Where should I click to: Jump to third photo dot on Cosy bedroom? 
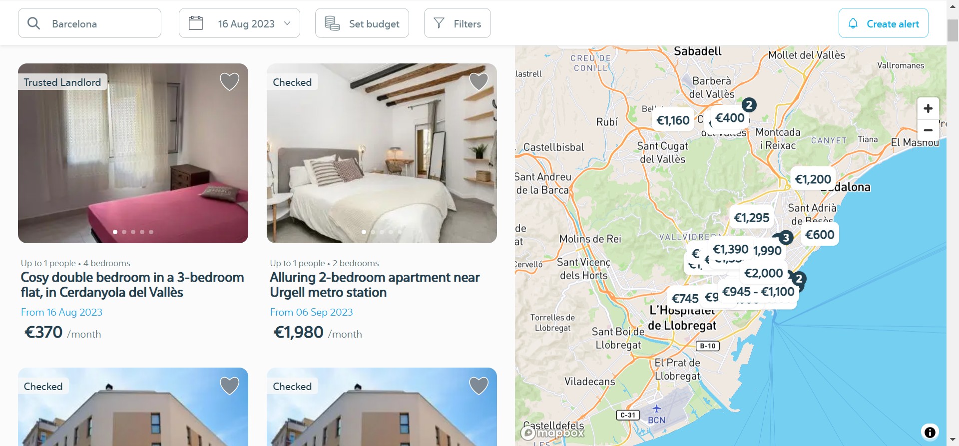click(x=133, y=232)
